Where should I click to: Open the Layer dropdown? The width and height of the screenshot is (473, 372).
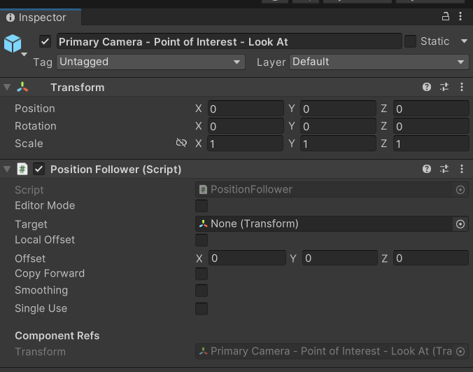(x=379, y=62)
